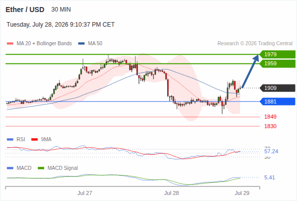Click the RSI legend swatch
Viewport: 297px width, 201px height.
[x=10, y=140]
